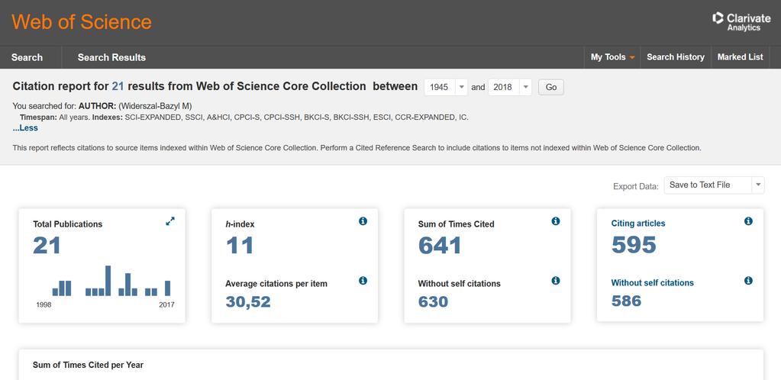781x380 pixels.
Task: Open info icon for Citing articles Without self citations
Action: click(748, 281)
